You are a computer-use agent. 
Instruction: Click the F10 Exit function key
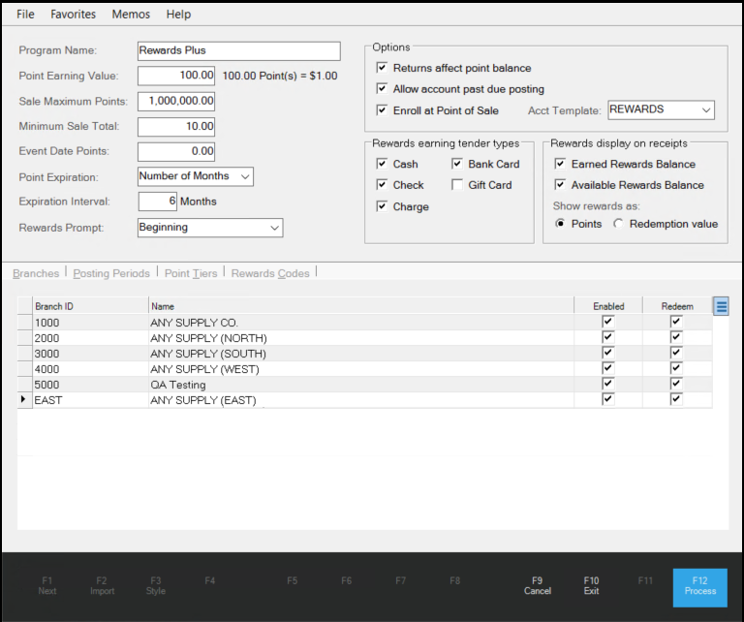[x=591, y=586]
